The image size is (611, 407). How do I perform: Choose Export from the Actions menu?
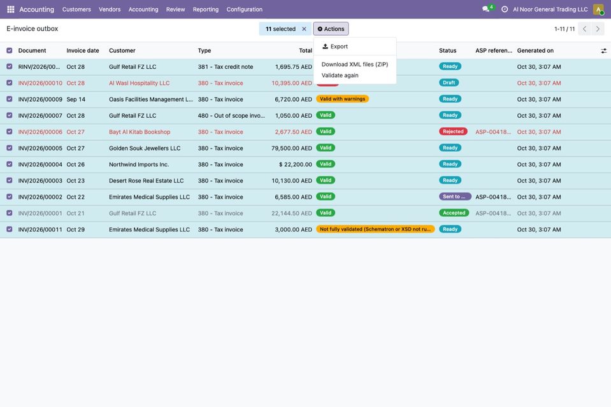(355, 46)
